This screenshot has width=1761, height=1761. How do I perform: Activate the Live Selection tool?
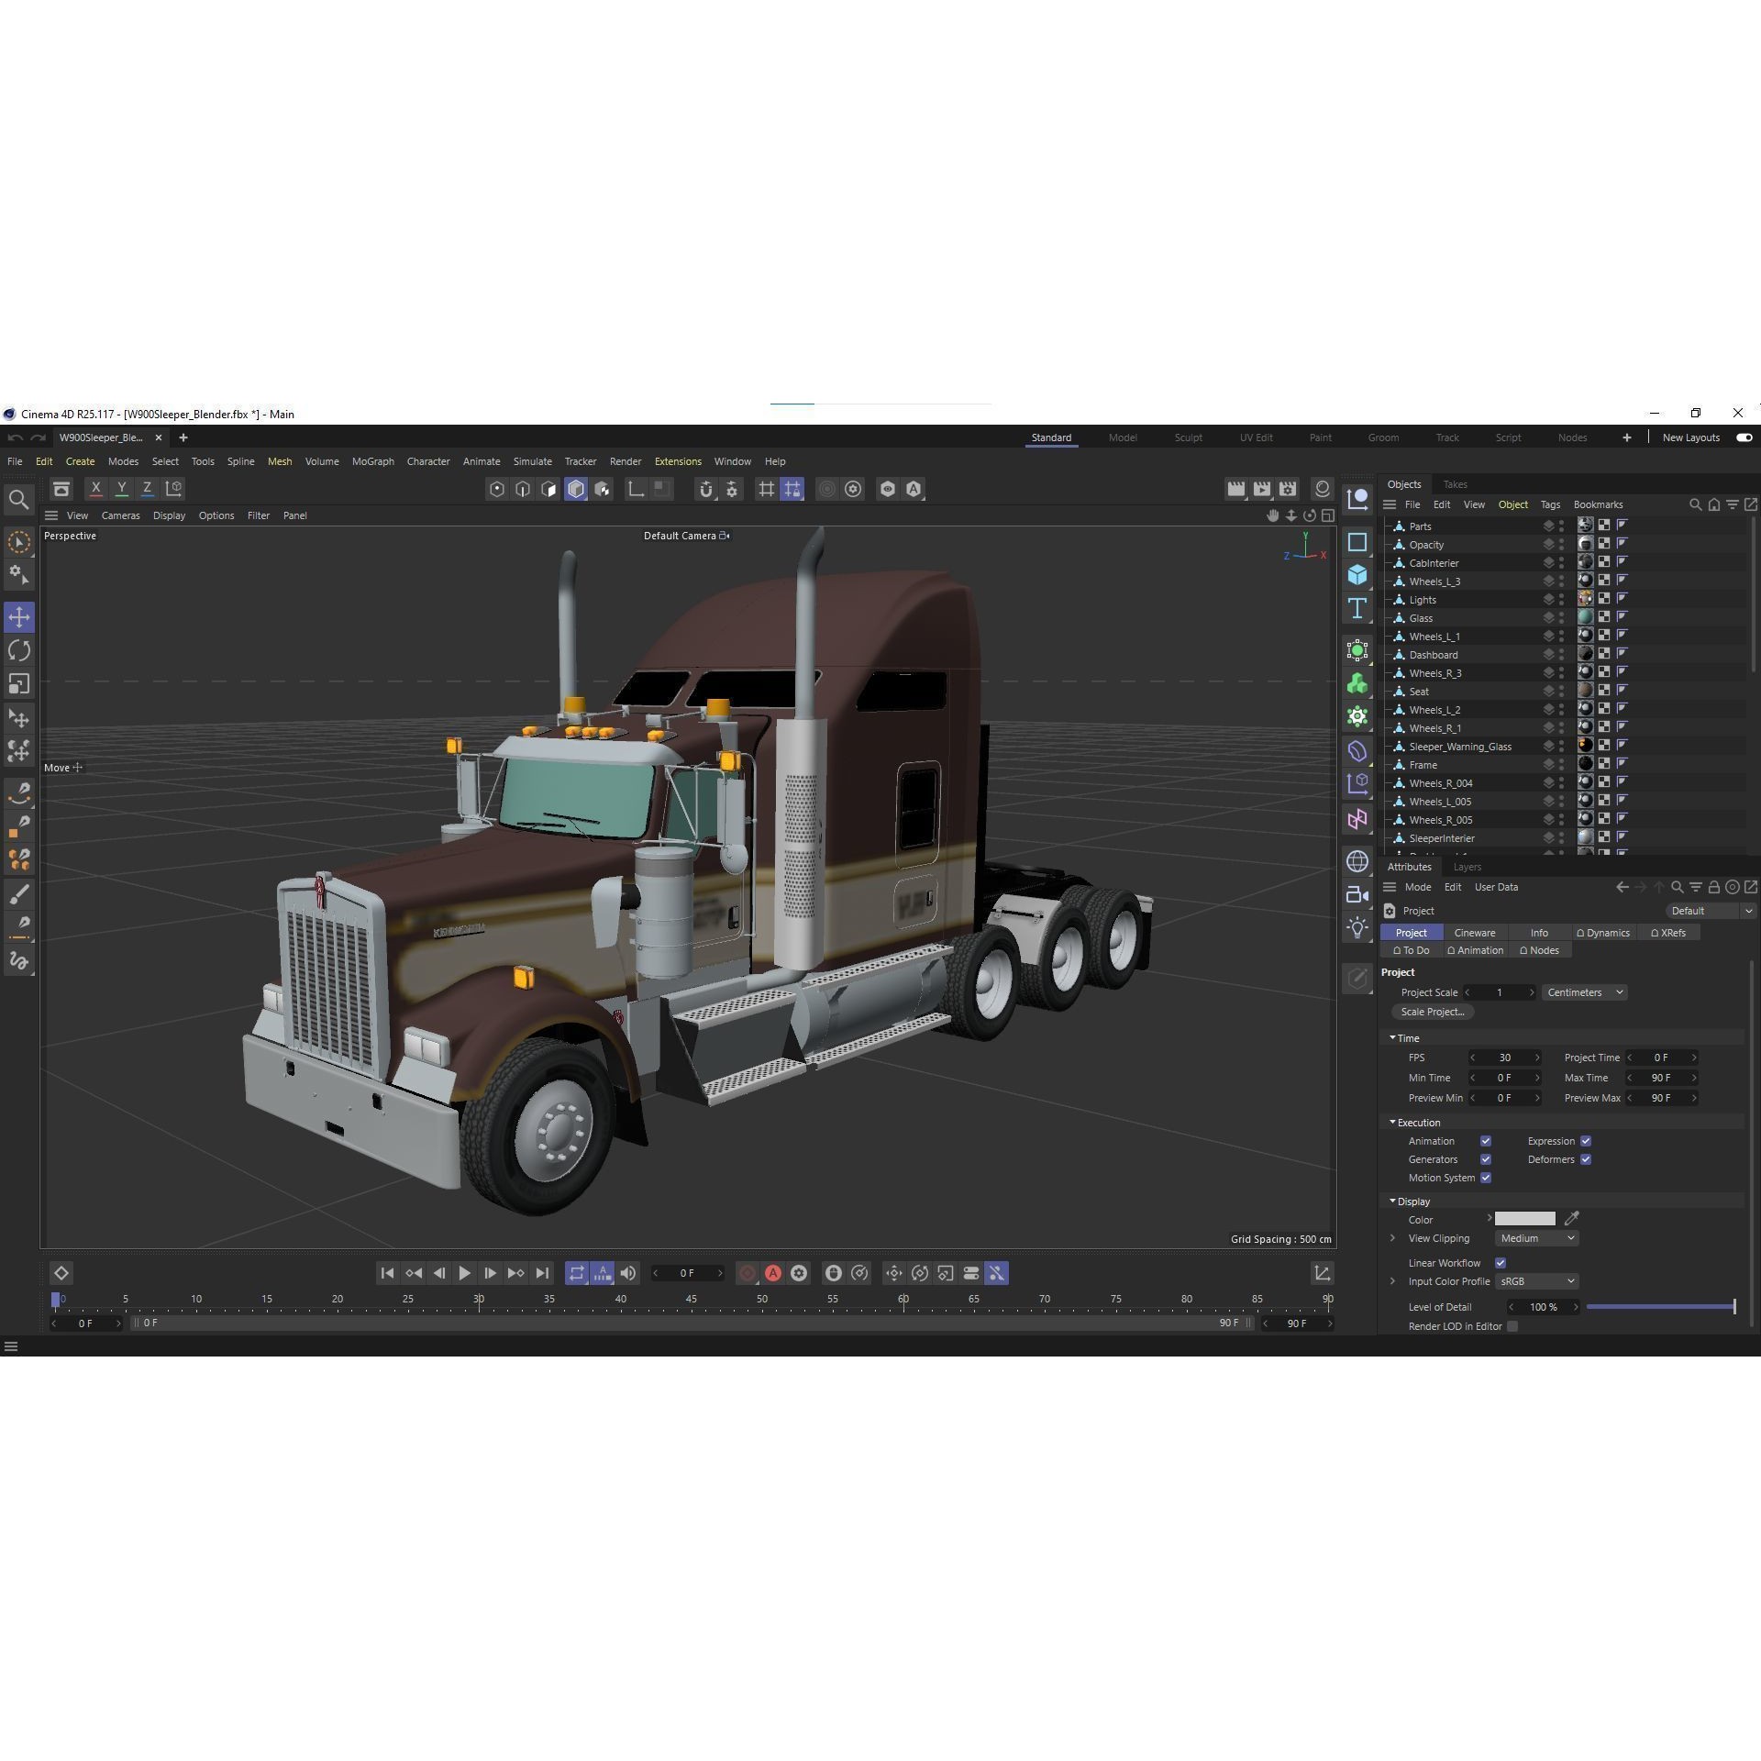[x=19, y=541]
